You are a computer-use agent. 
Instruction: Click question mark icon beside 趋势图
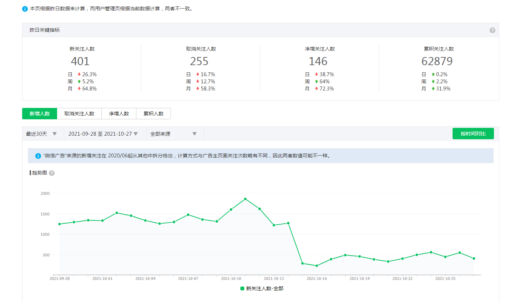[52, 173]
